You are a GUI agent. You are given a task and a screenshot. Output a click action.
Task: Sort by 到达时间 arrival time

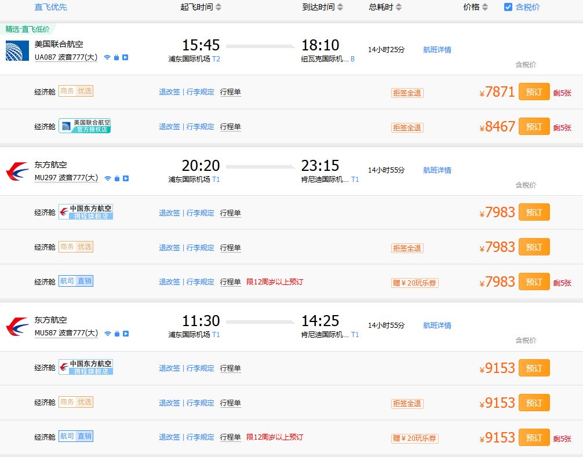click(x=322, y=7)
